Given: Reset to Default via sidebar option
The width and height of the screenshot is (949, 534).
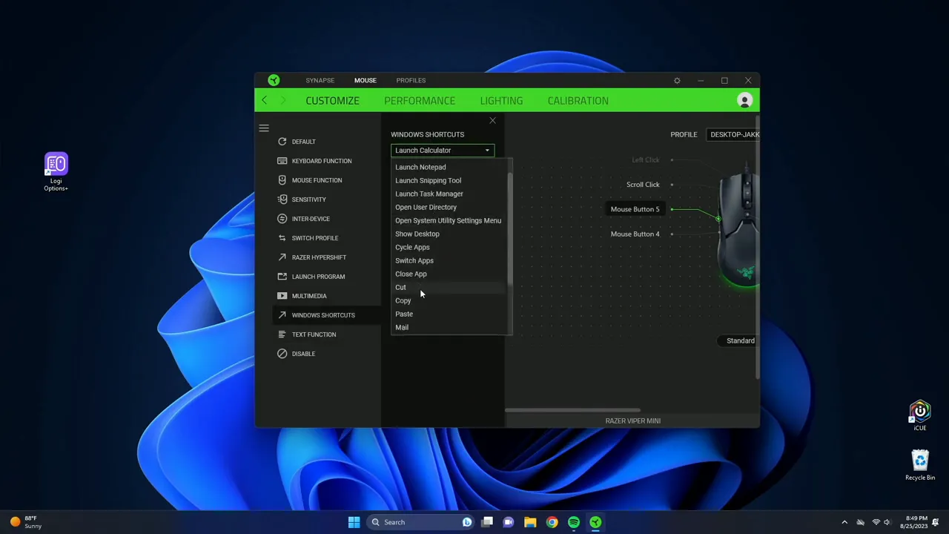Looking at the screenshot, I should pyautogui.click(x=303, y=141).
